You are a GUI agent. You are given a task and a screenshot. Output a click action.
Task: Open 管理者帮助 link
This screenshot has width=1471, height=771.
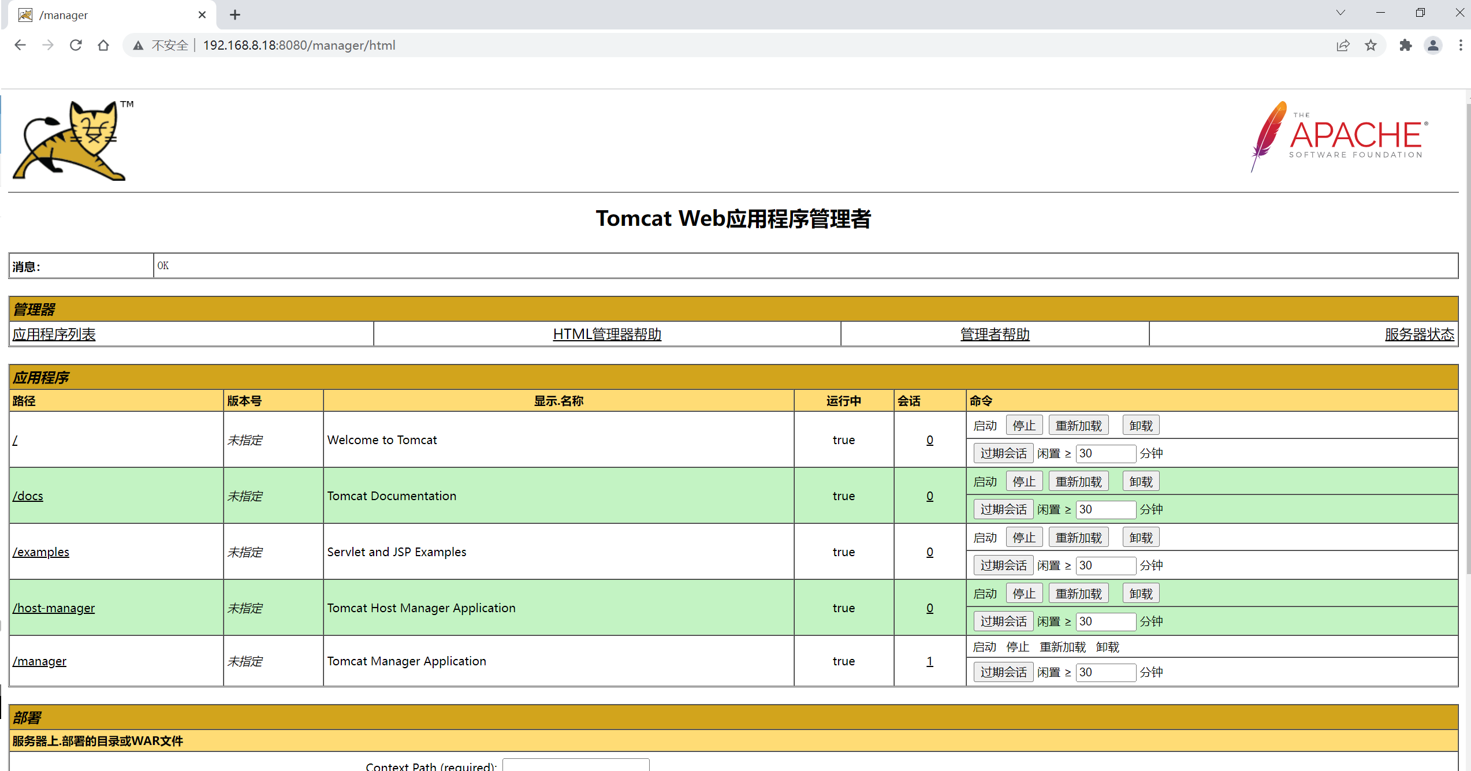pyautogui.click(x=995, y=334)
